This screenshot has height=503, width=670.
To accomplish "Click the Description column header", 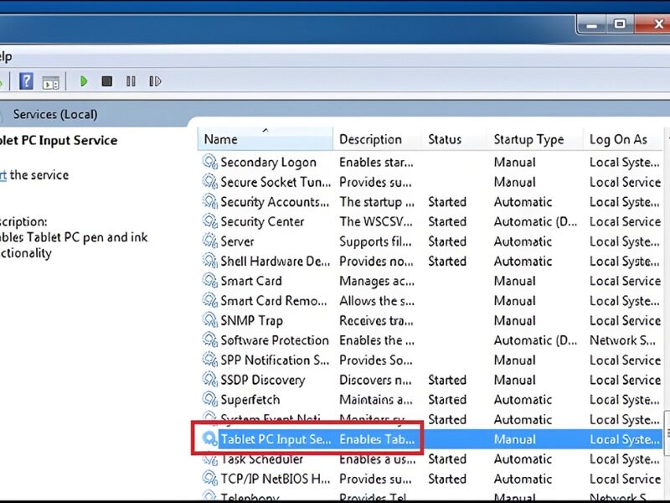I will pyautogui.click(x=370, y=139).
